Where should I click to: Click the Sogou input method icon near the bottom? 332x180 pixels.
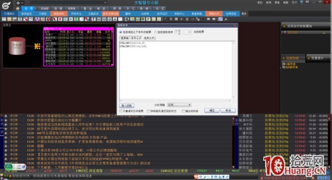pos(196,177)
